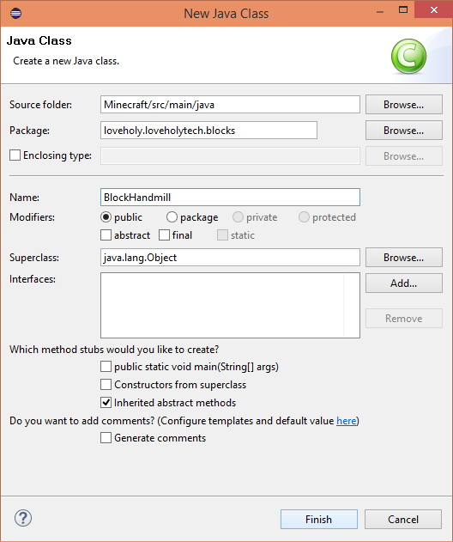Select the package modifier radio button

click(172, 217)
